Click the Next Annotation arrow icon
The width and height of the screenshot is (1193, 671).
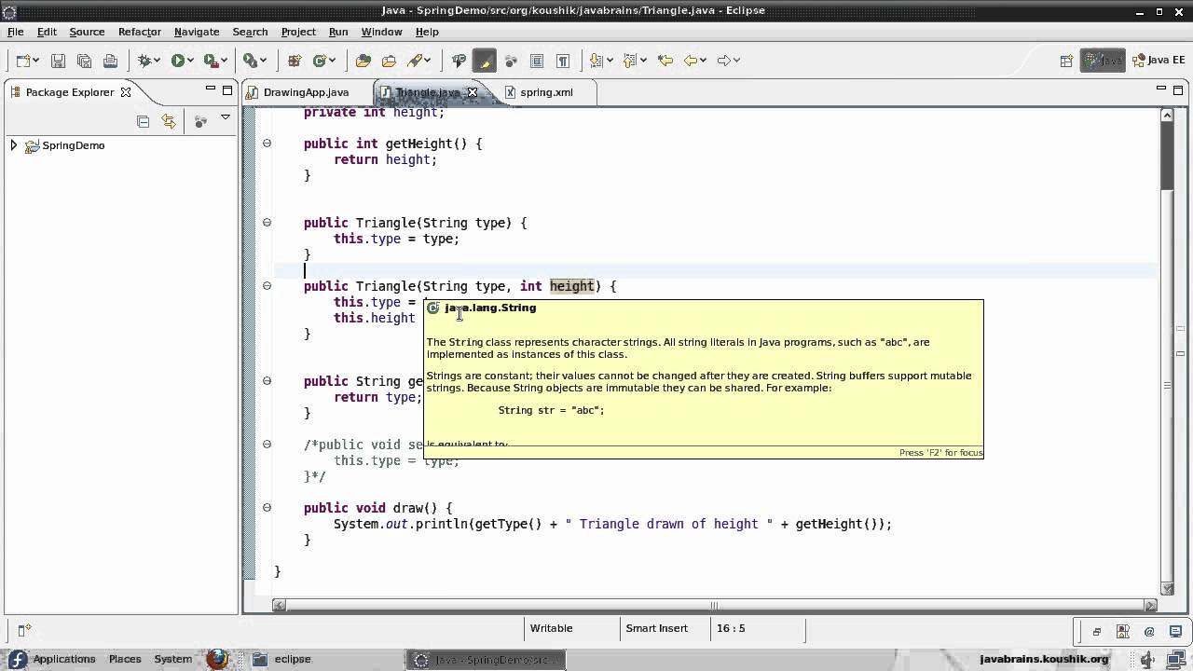pyautogui.click(x=597, y=61)
